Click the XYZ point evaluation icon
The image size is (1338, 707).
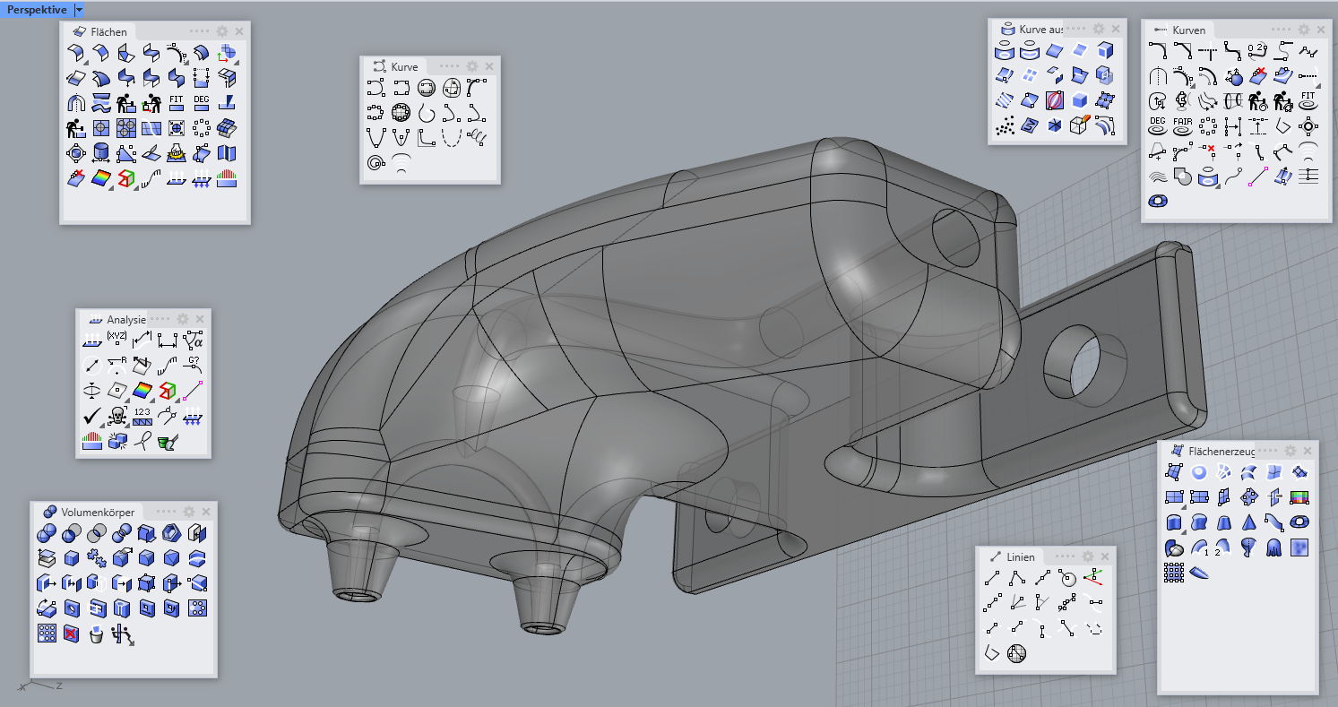(x=117, y=340)
